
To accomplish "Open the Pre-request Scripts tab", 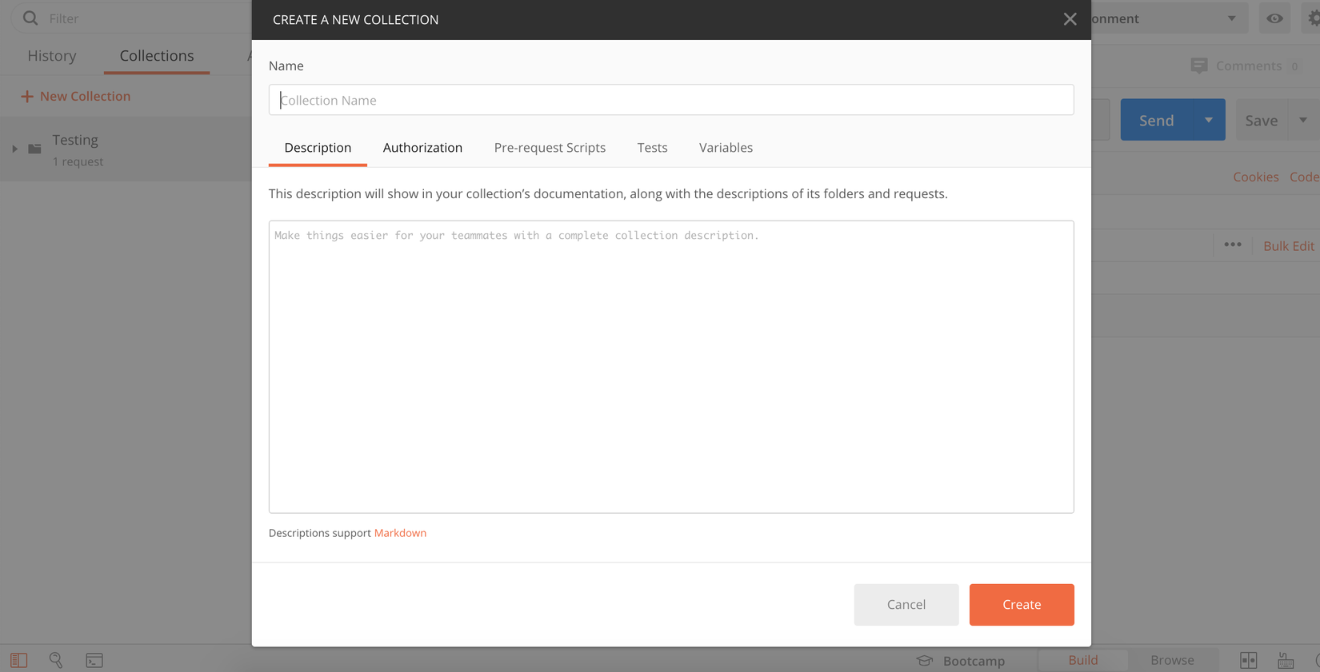I will [x=550, y=148].
